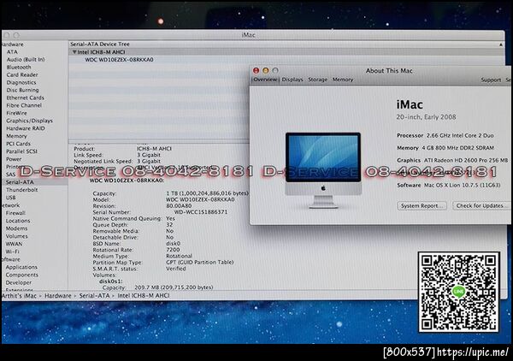513x361 pixels.
Task: Open WWAN in the sidebar
Action: pyautogui.click(x=14, y=244)
